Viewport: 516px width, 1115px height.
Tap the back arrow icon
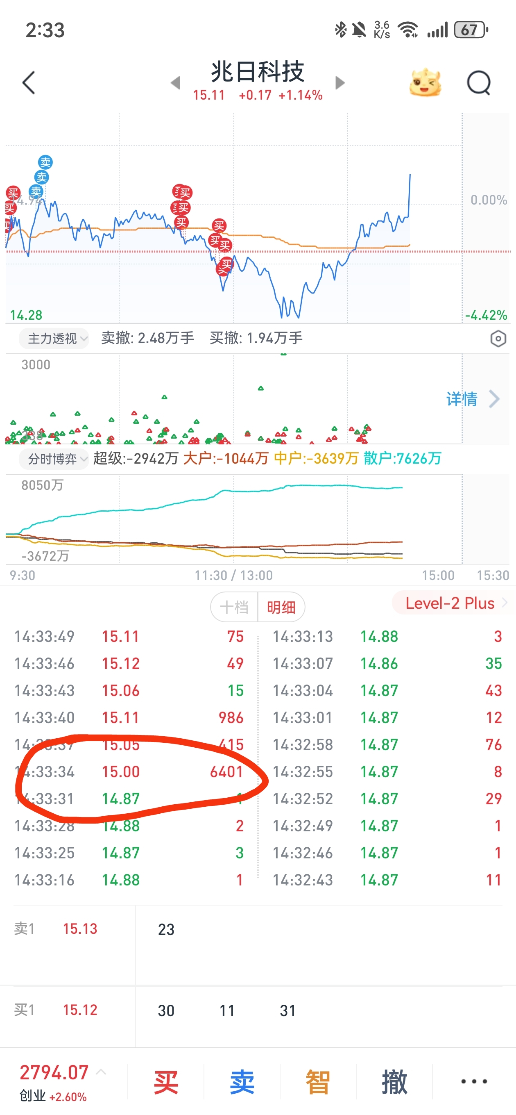(x=29, y=82)
